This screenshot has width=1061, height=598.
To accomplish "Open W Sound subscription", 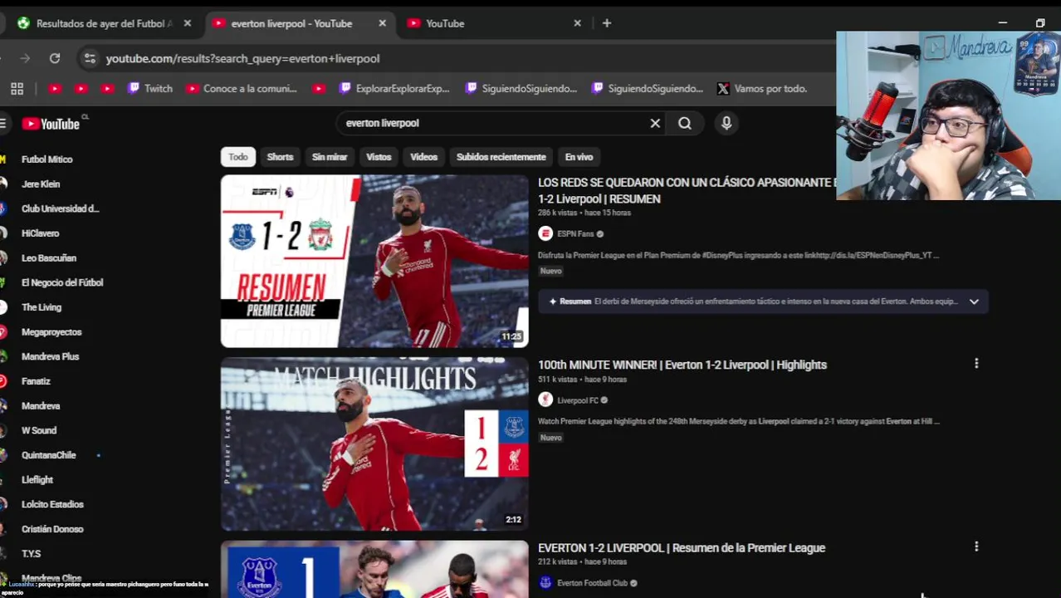I will (38, 430).
